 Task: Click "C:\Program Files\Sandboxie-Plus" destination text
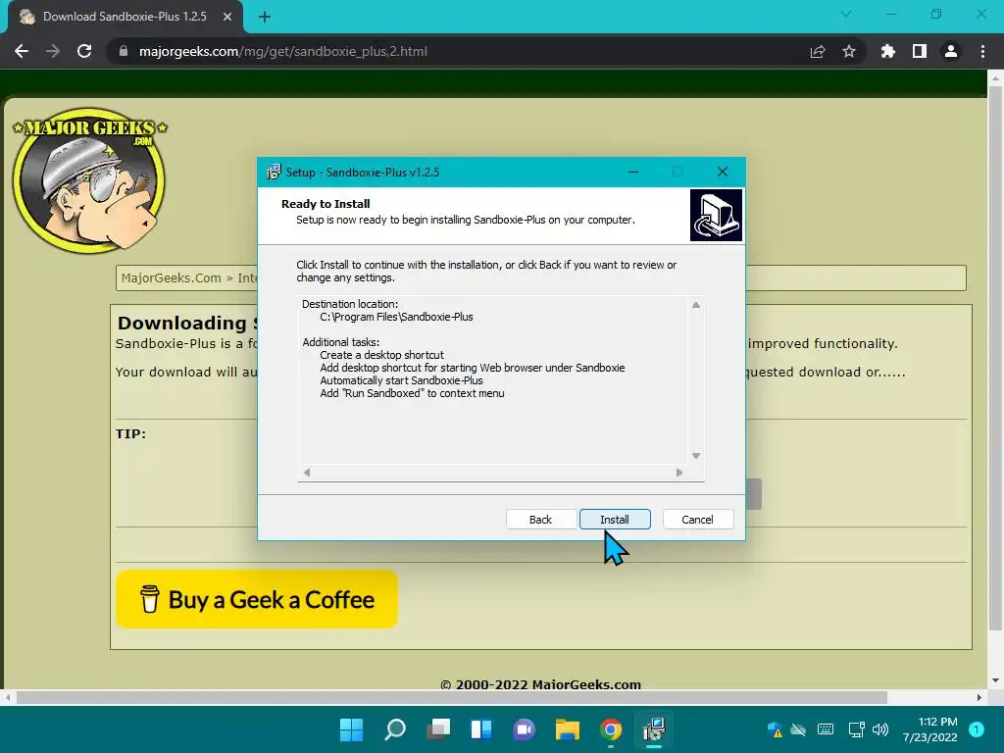click(x=396, y=317)
